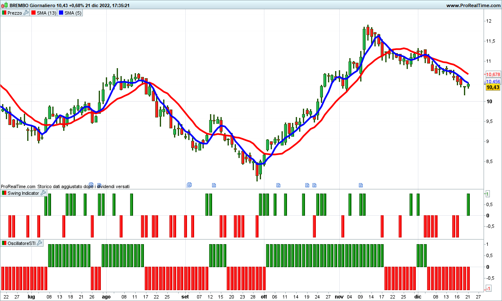Click the Prezzo red-green color swatch

4,13
